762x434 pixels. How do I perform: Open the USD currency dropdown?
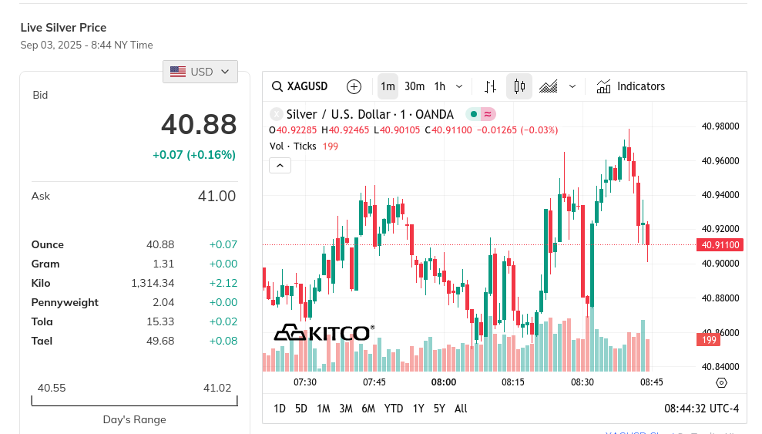click(200, 72)
